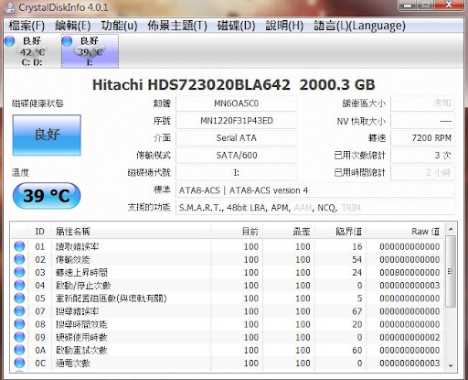Click the attribute list scrollbar thumb
The width and height of the screenshot is (468, 380).
pyautogui.click(x=451, y=271)
